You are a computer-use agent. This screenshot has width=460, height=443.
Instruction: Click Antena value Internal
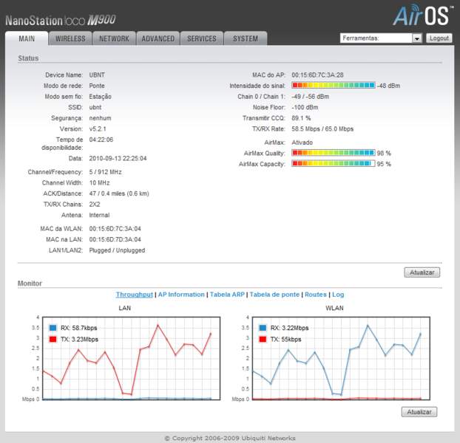click(x=99, y=215)
